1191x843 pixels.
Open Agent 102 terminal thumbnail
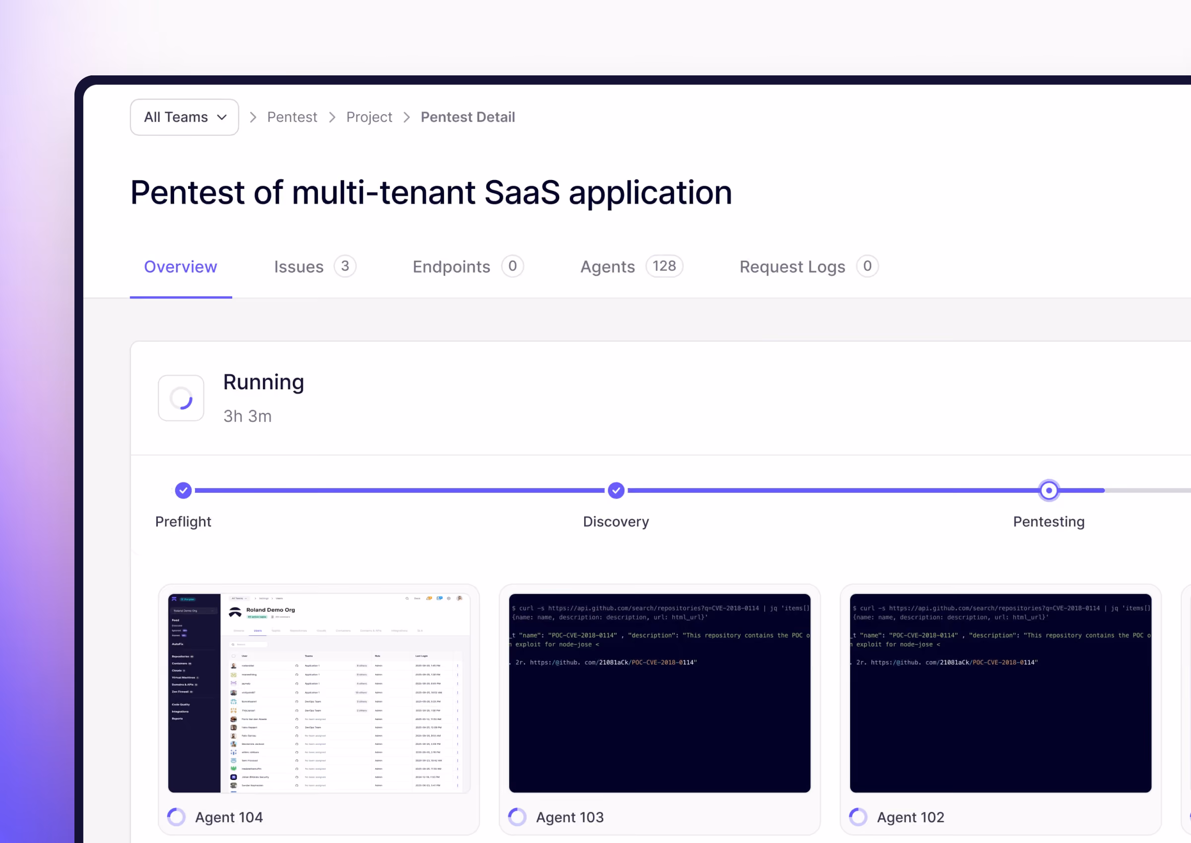(1000, 694)
